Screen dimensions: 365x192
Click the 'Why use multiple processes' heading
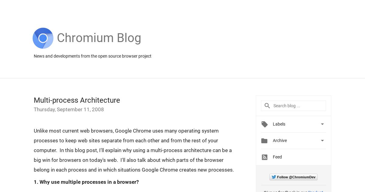pyautogui.click(x=86, y=182)
